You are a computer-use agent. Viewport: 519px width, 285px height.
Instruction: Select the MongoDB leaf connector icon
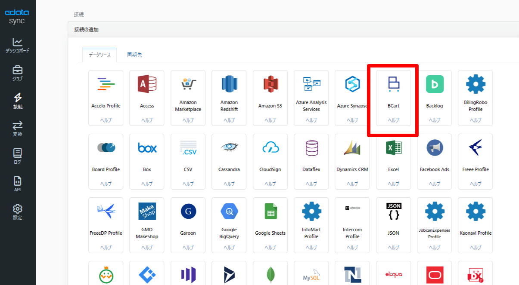tap(270, 275)
